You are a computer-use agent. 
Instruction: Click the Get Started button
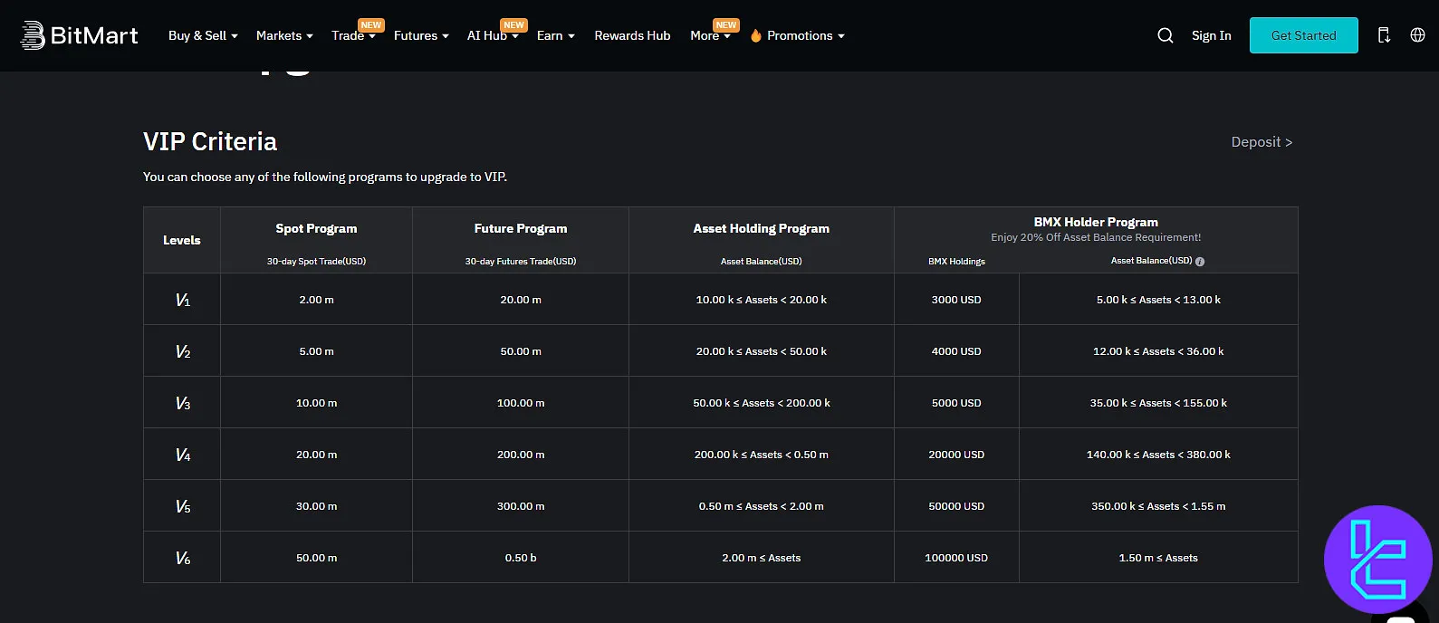pos(1303,35)
